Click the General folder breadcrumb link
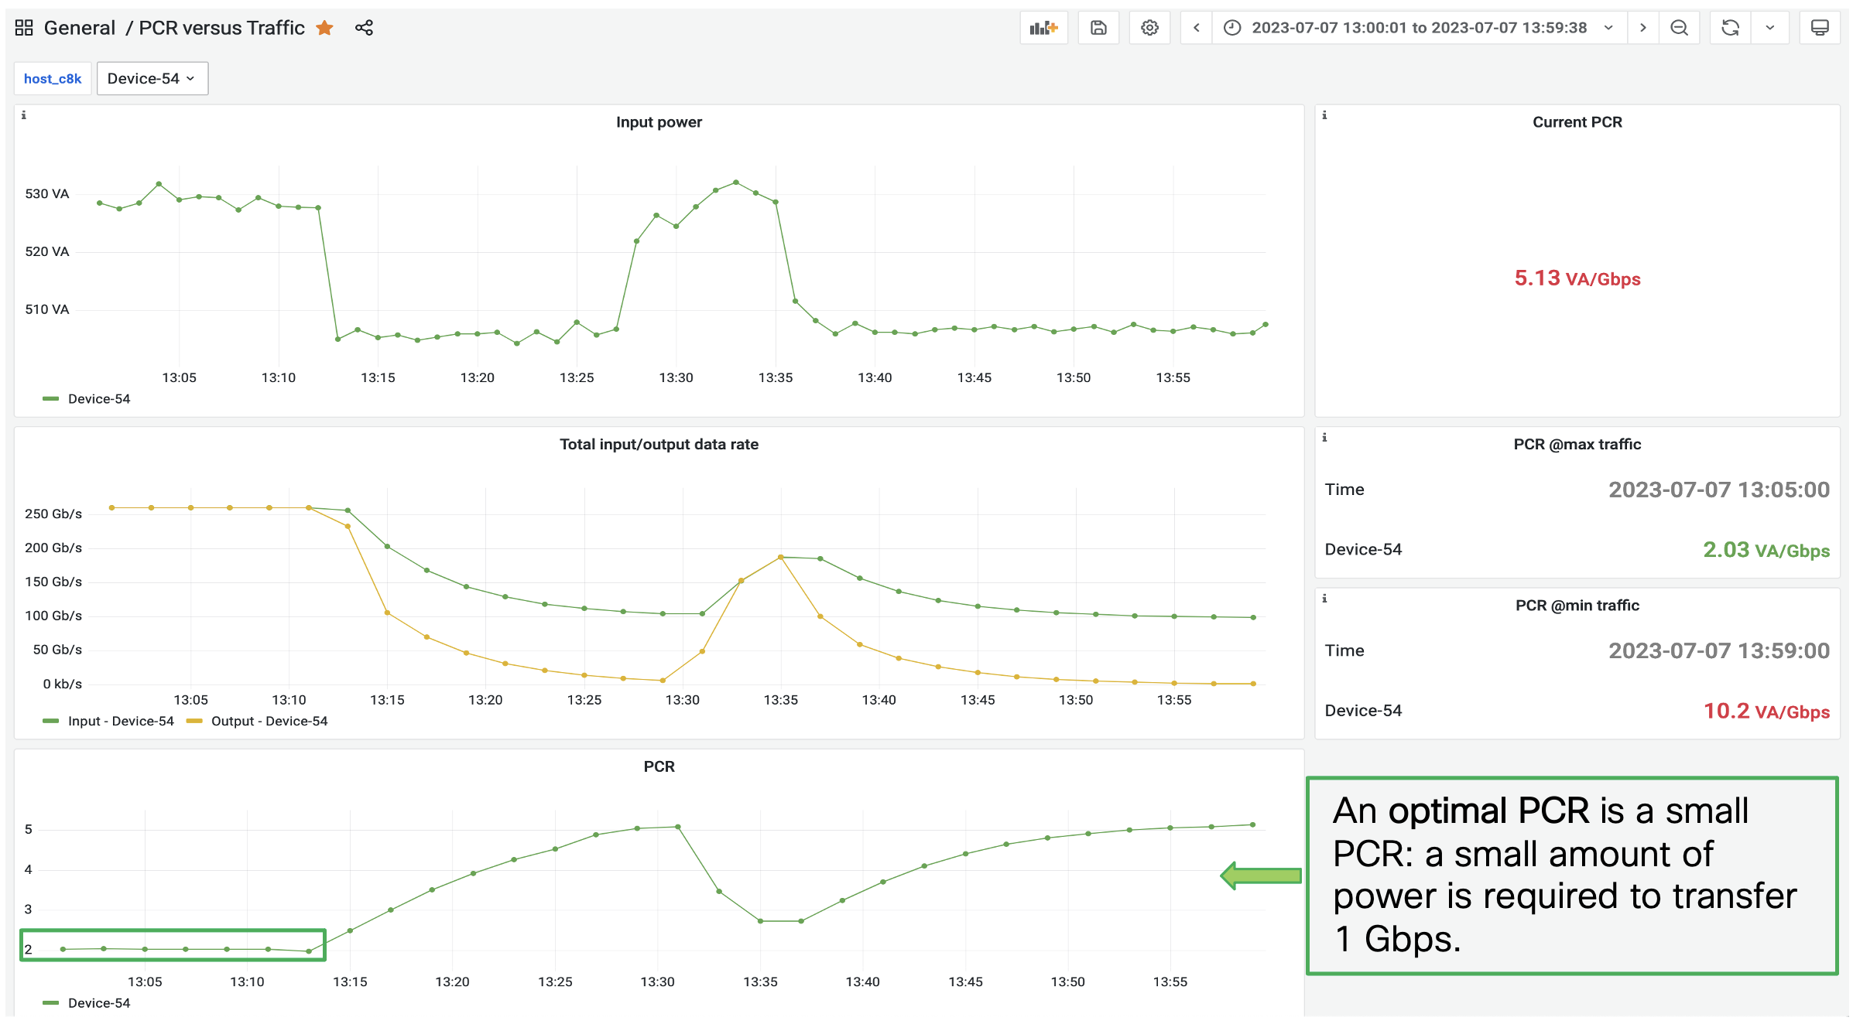 [79, 28]
